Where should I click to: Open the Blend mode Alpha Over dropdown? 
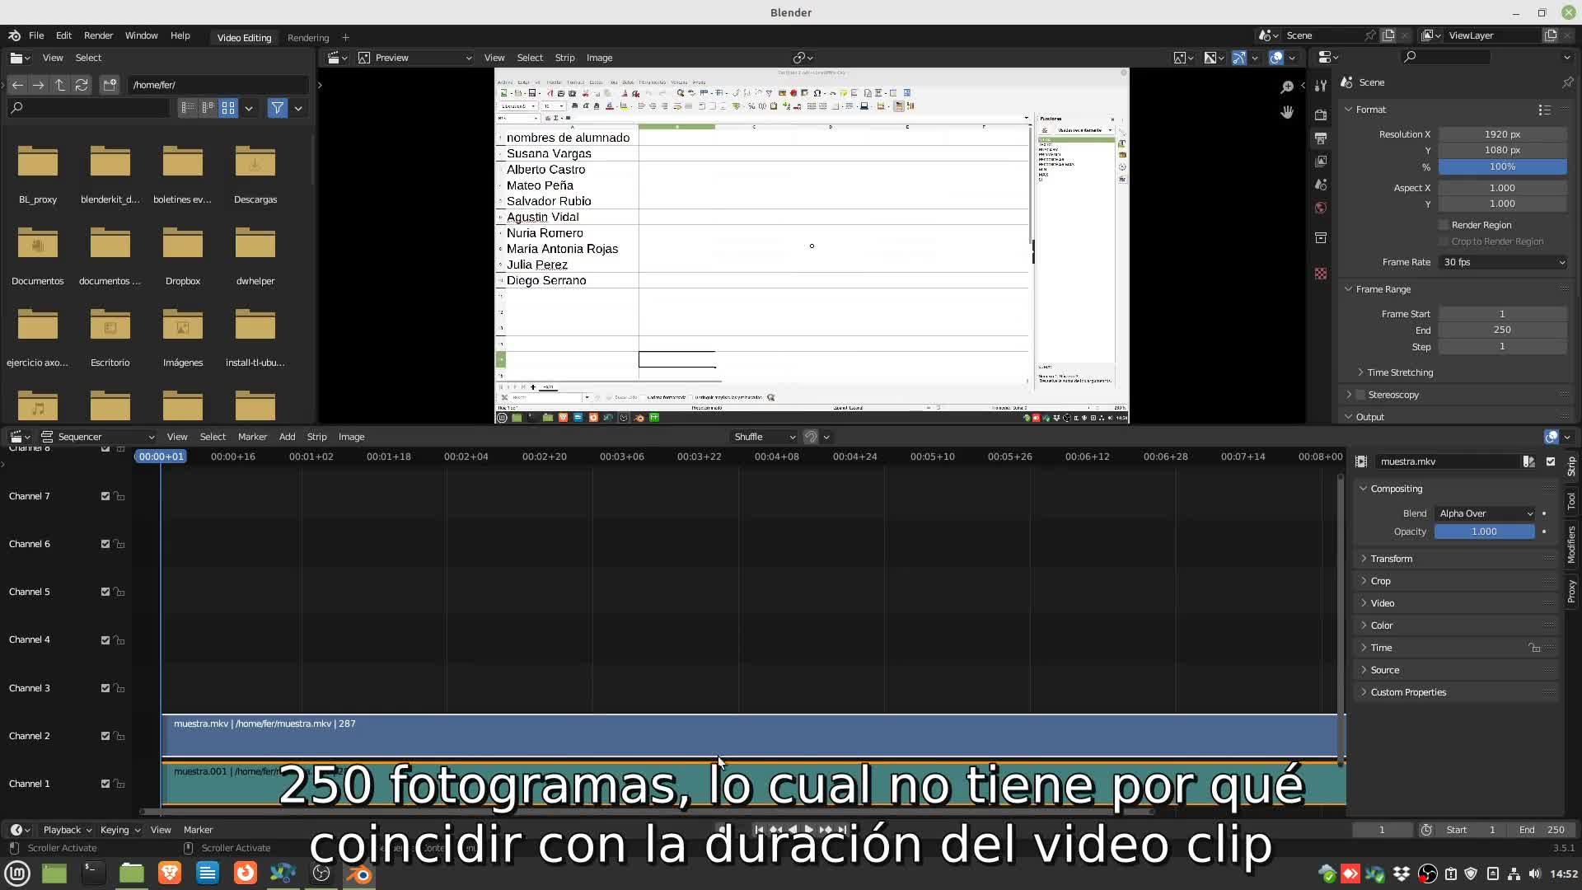1485,513
